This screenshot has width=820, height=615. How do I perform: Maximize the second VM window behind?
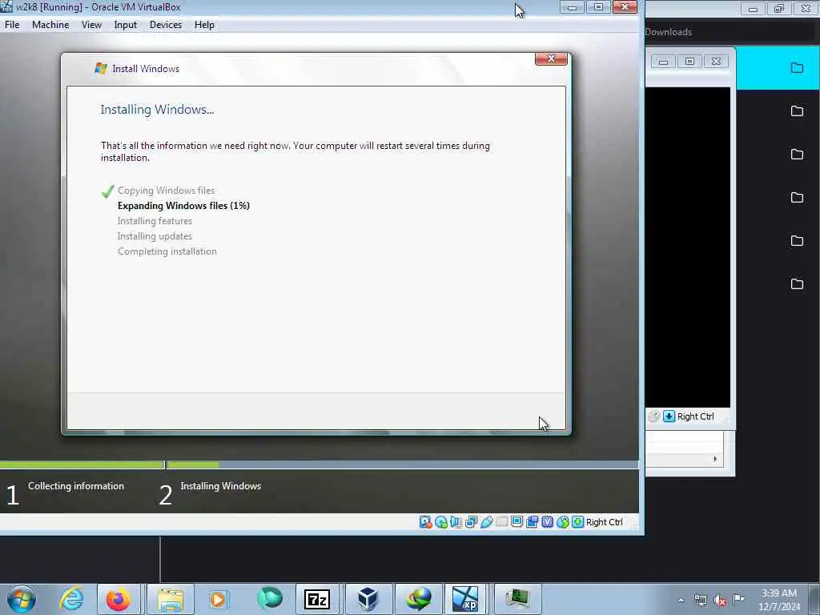[689, 61]
